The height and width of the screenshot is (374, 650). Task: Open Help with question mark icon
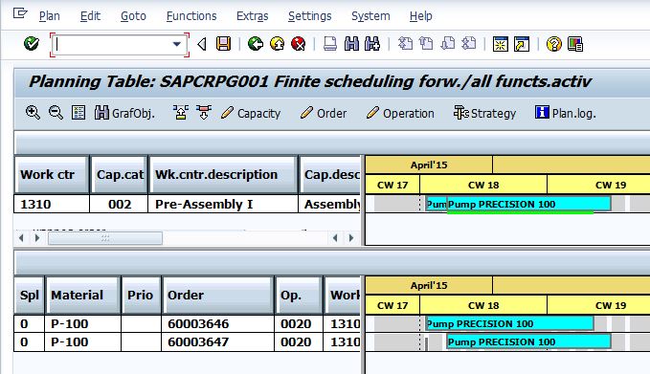[x=554, y=43]
